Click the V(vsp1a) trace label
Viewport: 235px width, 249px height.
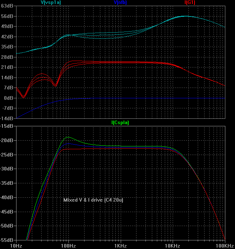pos(51,3)
